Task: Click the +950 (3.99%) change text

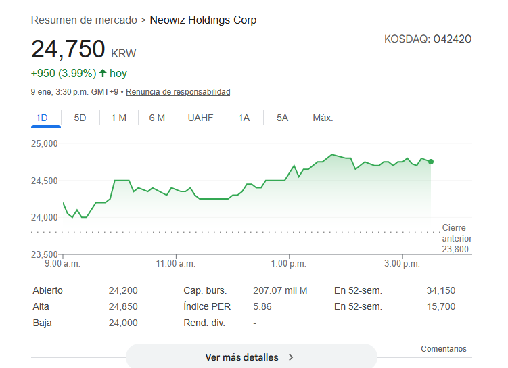Action: pyautogui.click(x=64, y=74)
